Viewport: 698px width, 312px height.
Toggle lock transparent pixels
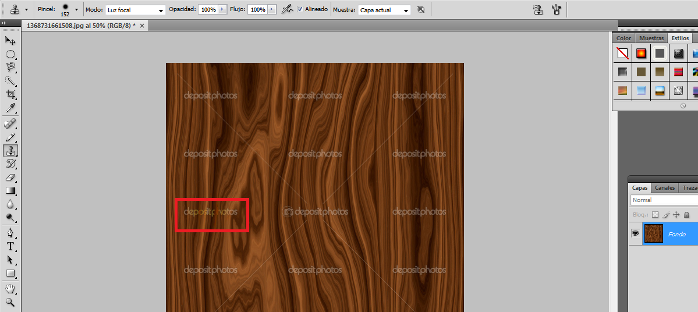(656, 215)
